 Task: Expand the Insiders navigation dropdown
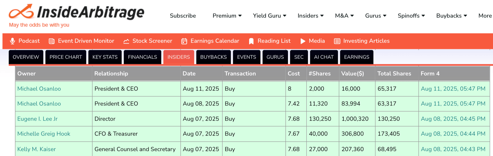[x=310, y=16]
